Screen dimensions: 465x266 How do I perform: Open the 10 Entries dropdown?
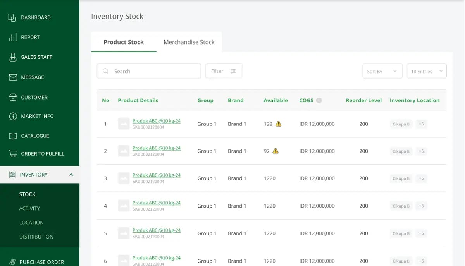[427, 71]
